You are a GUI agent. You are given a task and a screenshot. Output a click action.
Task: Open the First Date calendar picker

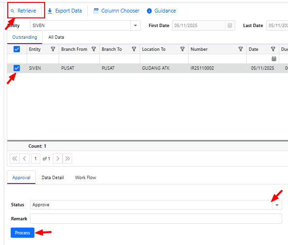pos(230,26)
